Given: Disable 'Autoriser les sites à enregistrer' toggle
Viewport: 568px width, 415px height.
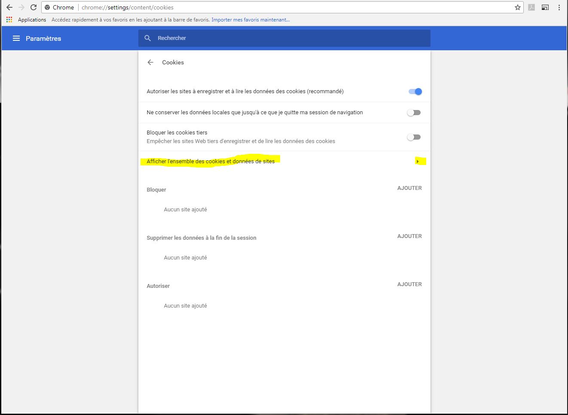Looking at the screenshot, I should (415, 92).
